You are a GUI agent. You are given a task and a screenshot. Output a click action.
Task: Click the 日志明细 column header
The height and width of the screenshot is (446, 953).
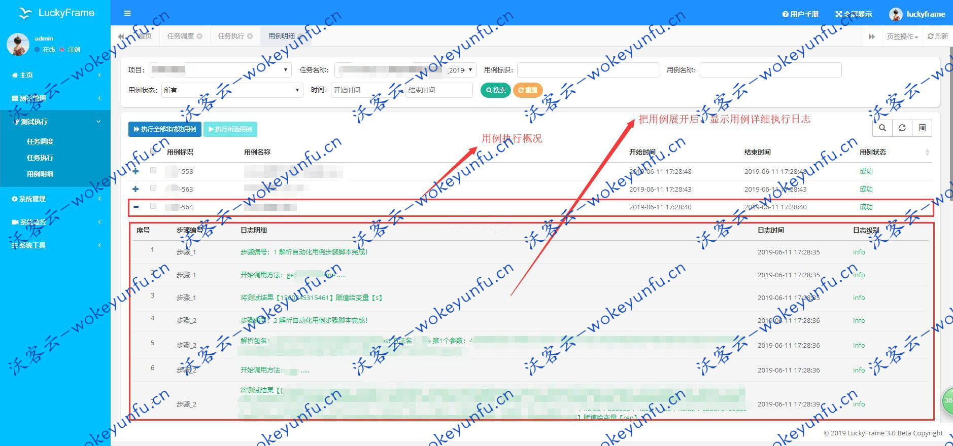click(x=254, y=230)
